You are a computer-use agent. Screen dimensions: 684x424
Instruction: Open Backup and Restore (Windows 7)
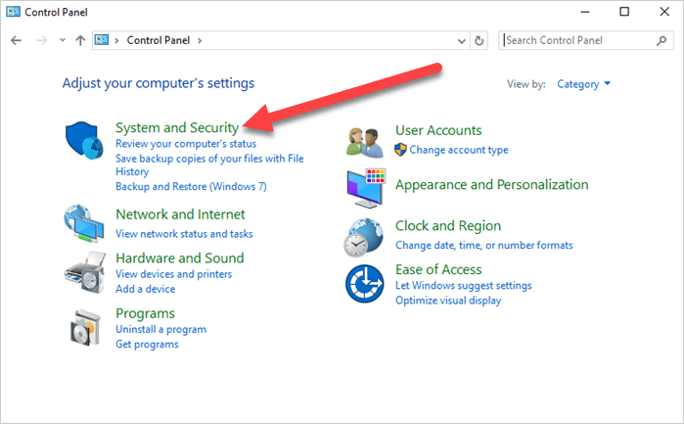click(x=191, y=186)
